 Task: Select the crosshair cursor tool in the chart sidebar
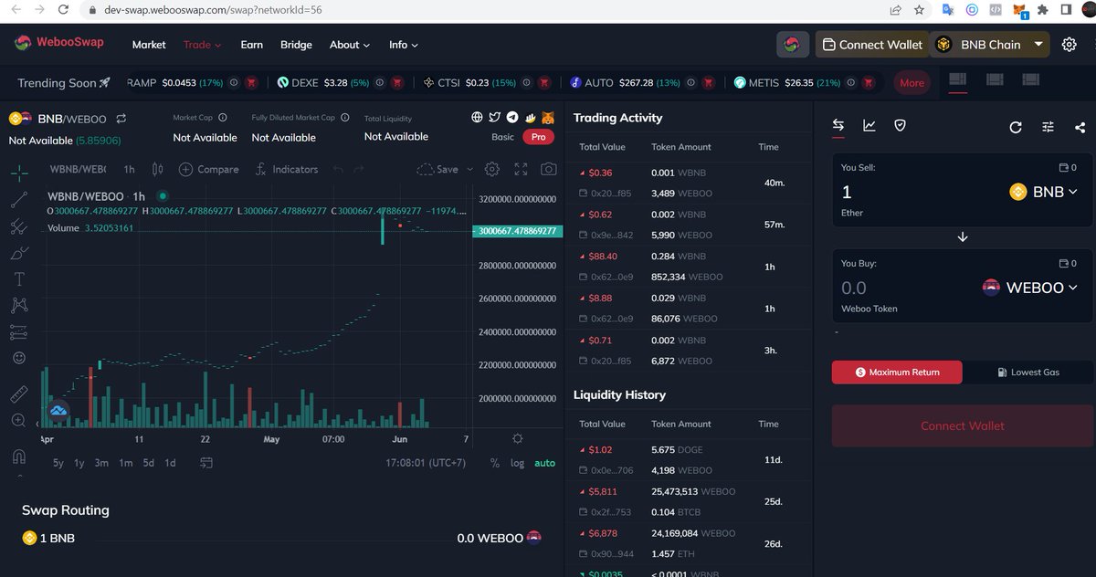[x=19, y=172]
